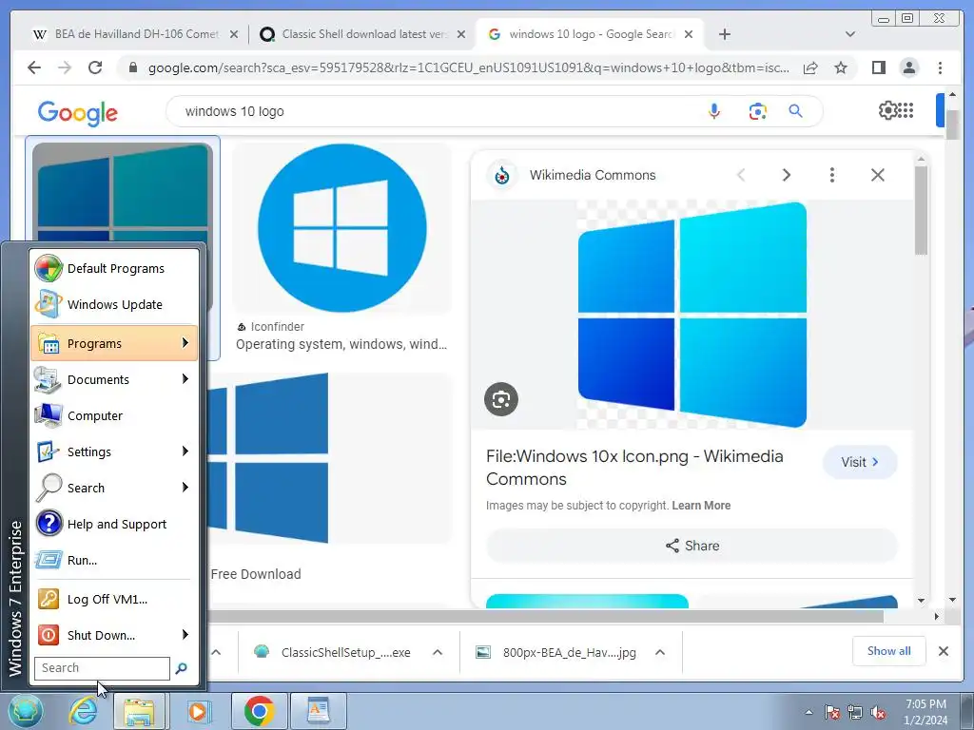Reload the current Chrome page
974x730 pixels.
tap(95, 67)
